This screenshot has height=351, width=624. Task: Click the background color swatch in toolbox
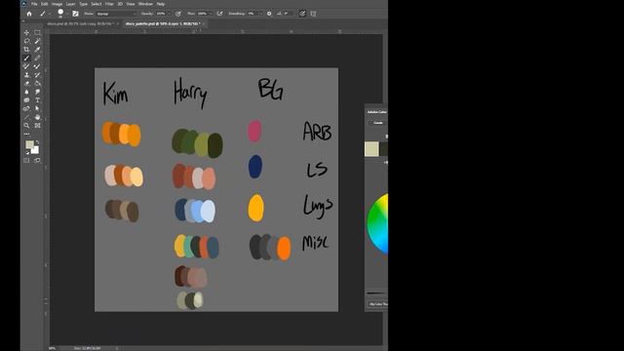click(36, 150)
